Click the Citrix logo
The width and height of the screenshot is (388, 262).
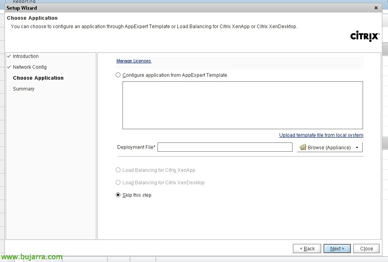coord(365,36)
